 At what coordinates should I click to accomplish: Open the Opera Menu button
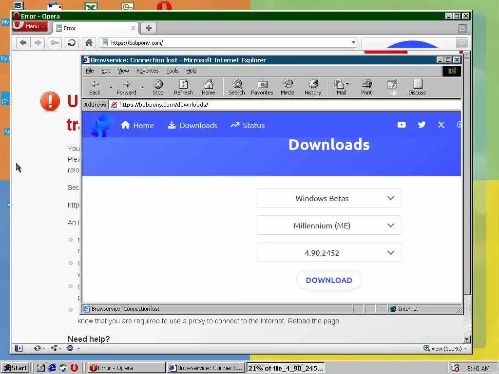pyautogui.click(x=30, y=26)
